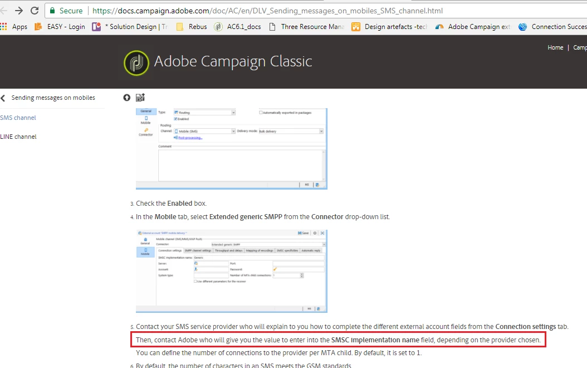Click the 'Check the Enabled box.' step text
Screen dimensions: 587x368
tap(171, 204)
